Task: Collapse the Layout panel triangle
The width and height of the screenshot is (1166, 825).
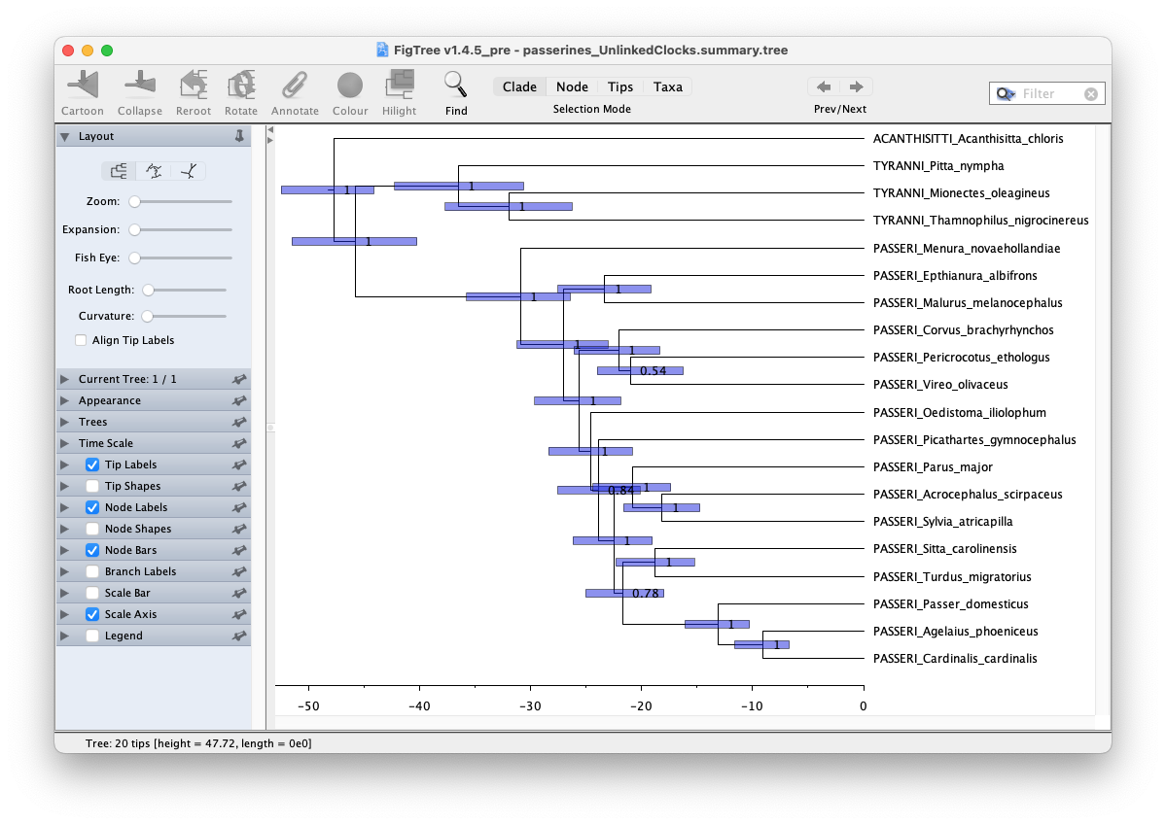Action: (65, 137)
